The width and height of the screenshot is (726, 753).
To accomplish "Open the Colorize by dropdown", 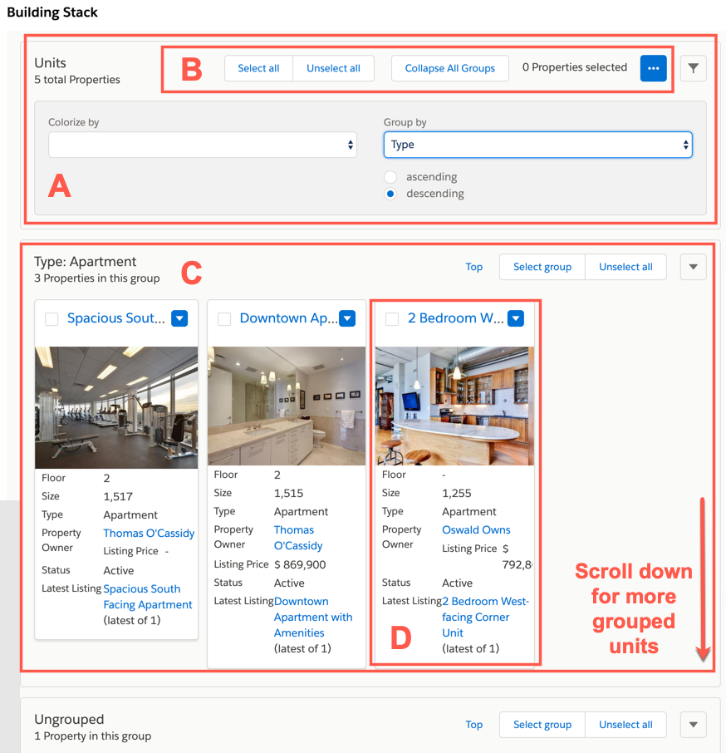I will click(x=203, y=145).
